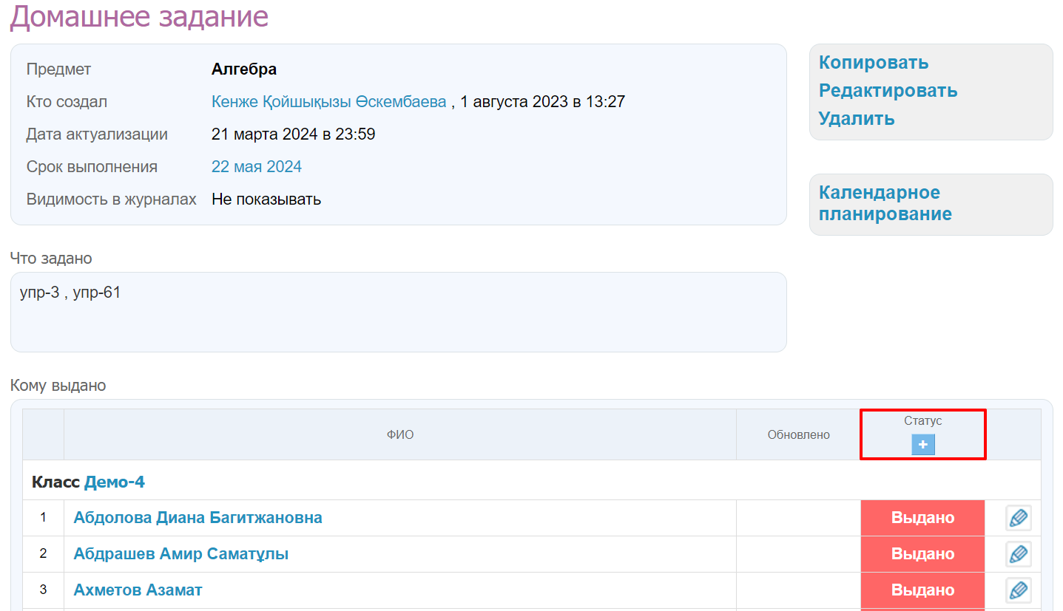Open Календарное планирование
The width and height of the screenshot is (1063, 611).
885,203
